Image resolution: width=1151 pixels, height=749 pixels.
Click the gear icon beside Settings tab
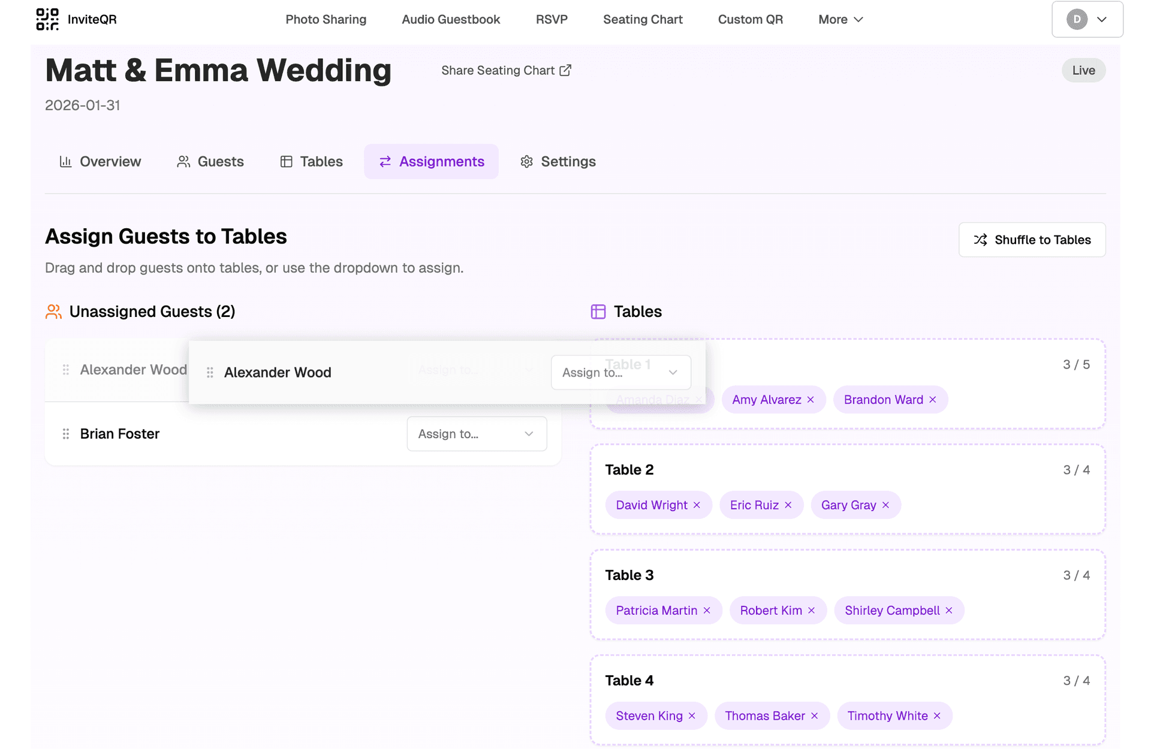(x=526, y=161)
